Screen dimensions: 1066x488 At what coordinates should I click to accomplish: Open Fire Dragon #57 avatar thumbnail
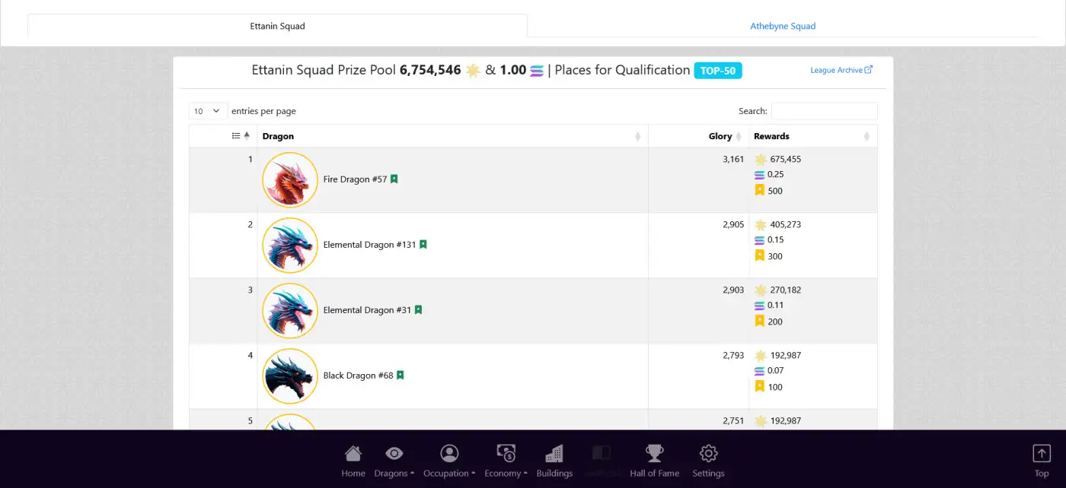pyautogui.click(x=290, y=180)
